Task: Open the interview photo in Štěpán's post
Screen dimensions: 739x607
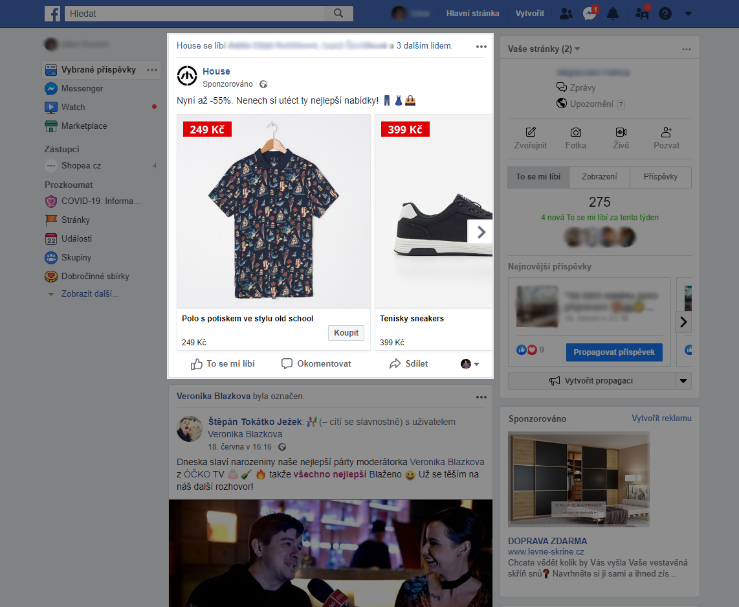Action: coord(331,553)
